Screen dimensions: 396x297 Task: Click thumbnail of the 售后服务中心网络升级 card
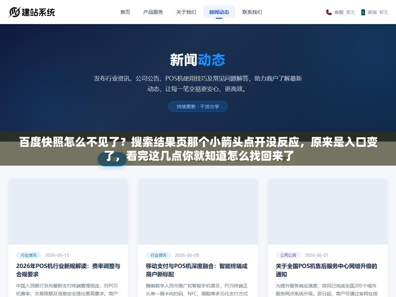[328, 212]
